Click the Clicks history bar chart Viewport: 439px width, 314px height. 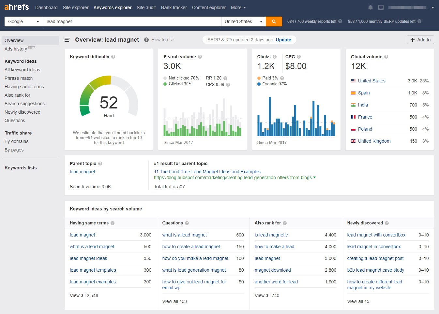(296, 117)
